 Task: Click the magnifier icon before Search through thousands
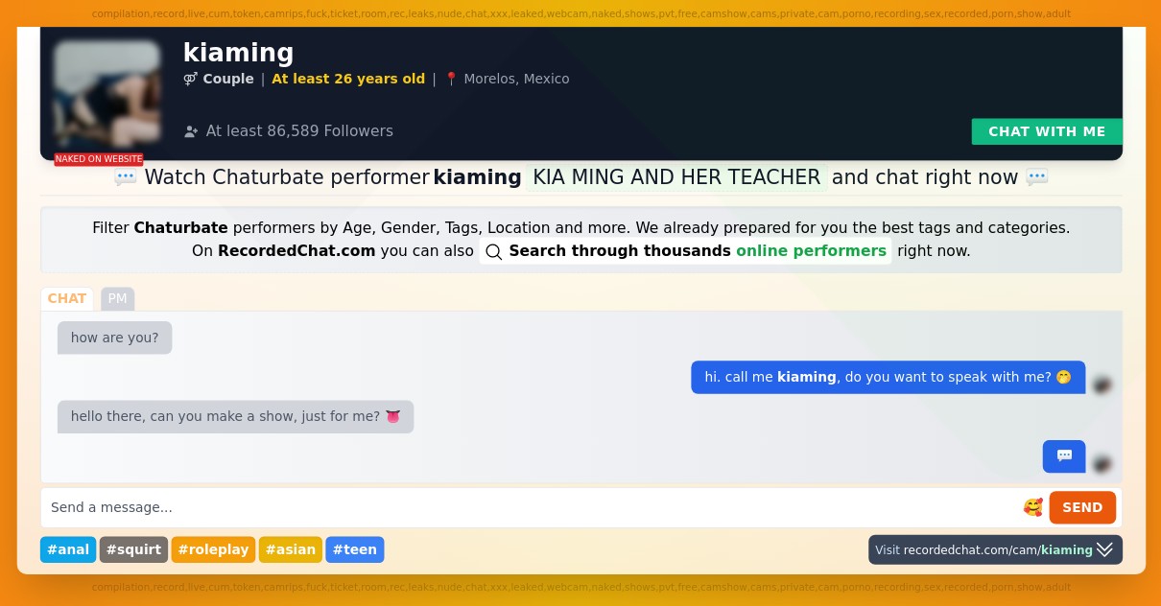coord(494,251)
